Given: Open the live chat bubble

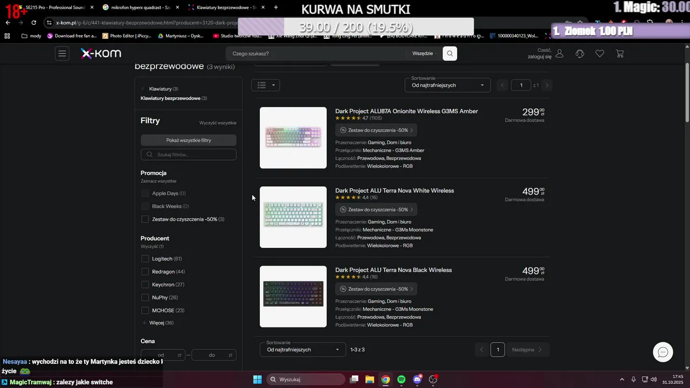Looking at the screenshot, I should (663, 352).
